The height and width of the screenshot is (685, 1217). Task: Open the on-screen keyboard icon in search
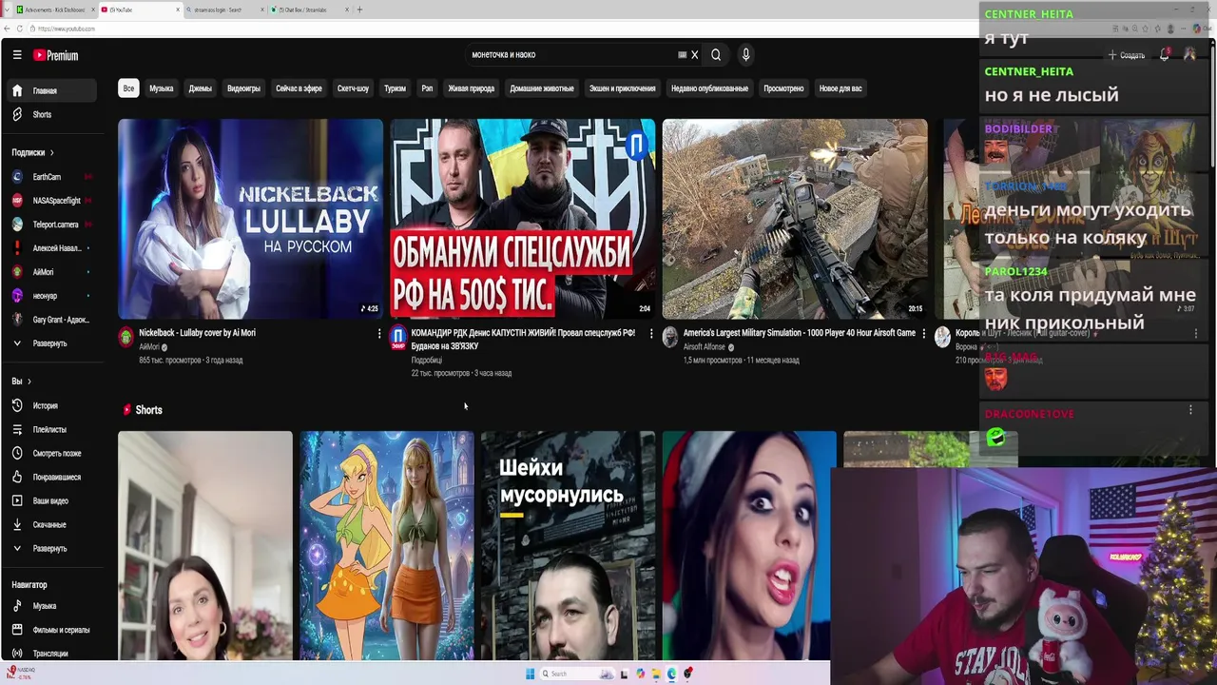coord(682,55)
